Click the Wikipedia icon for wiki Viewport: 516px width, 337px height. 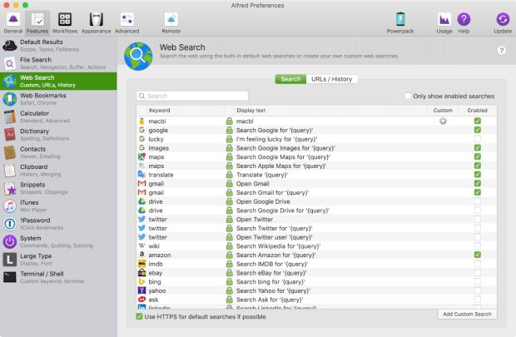click(141, 245)
